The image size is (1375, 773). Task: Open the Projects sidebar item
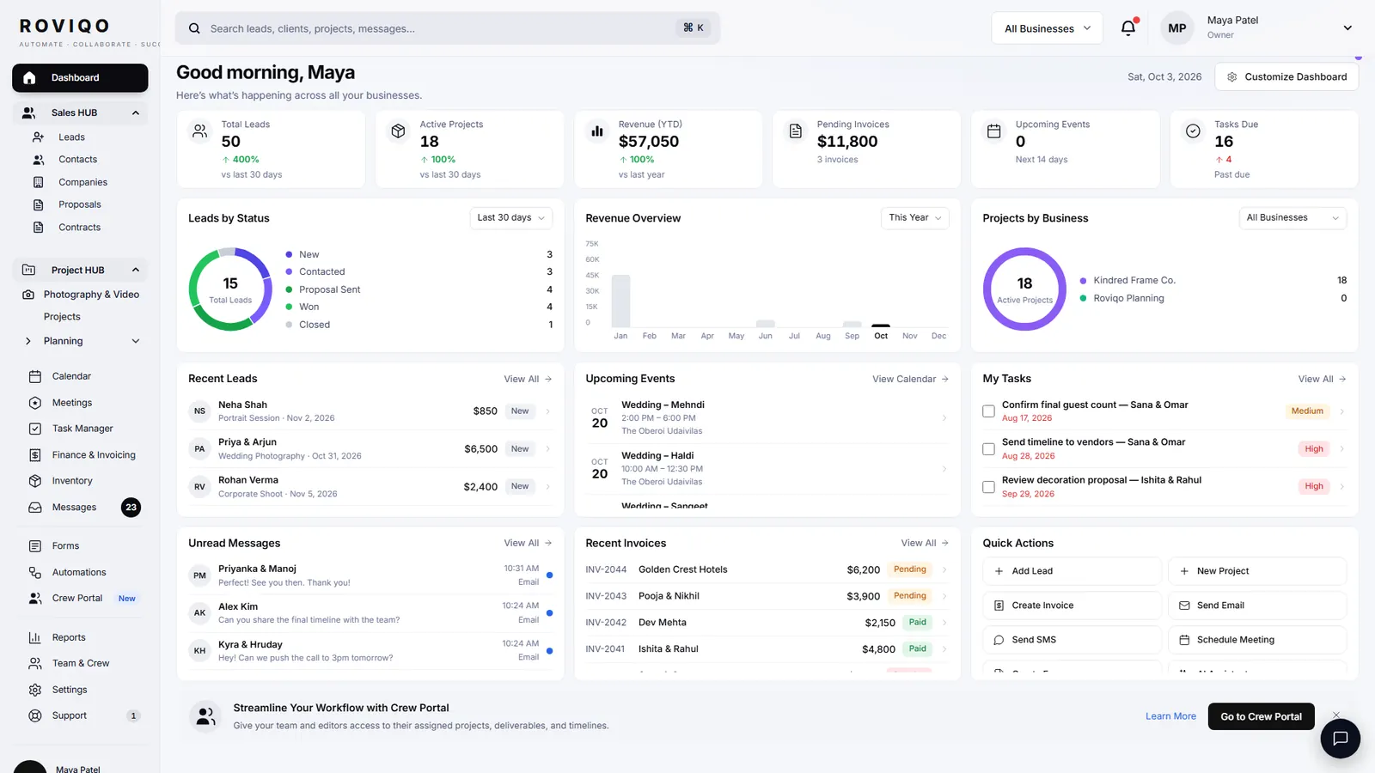point(62,317)
